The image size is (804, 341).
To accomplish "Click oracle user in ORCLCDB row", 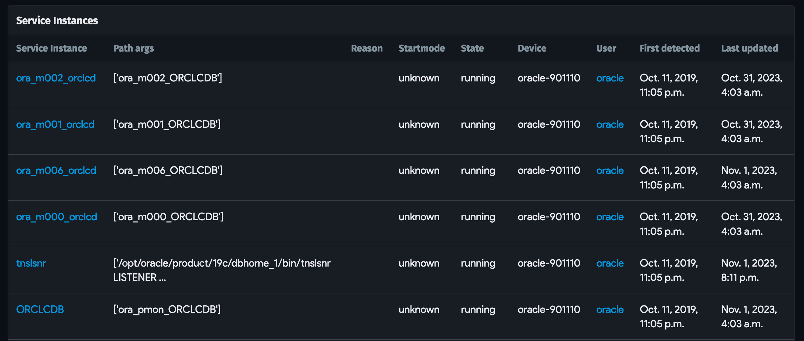I will (x=609, y=310).
